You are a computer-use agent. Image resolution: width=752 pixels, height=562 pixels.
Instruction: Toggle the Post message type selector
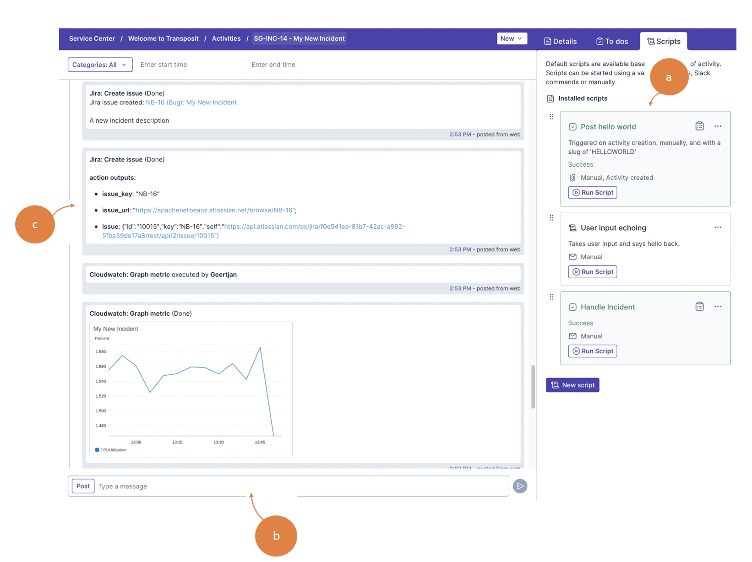[x=83, y=486]
